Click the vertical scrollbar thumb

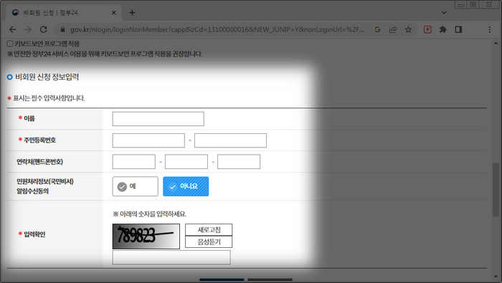[x=496, y=190]
